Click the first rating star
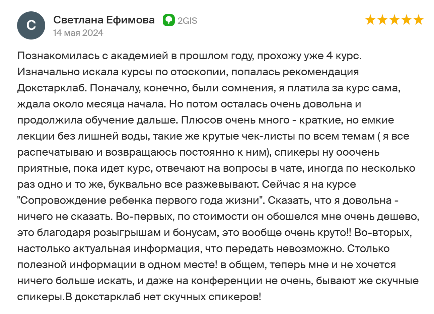 (370, 20)
